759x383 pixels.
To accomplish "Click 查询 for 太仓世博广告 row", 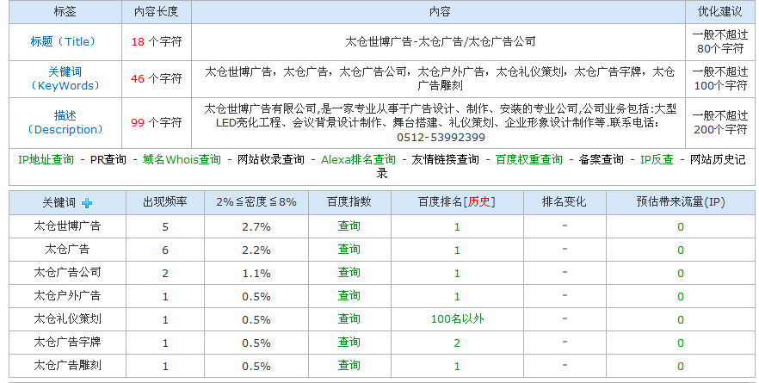I will [349, 226].
